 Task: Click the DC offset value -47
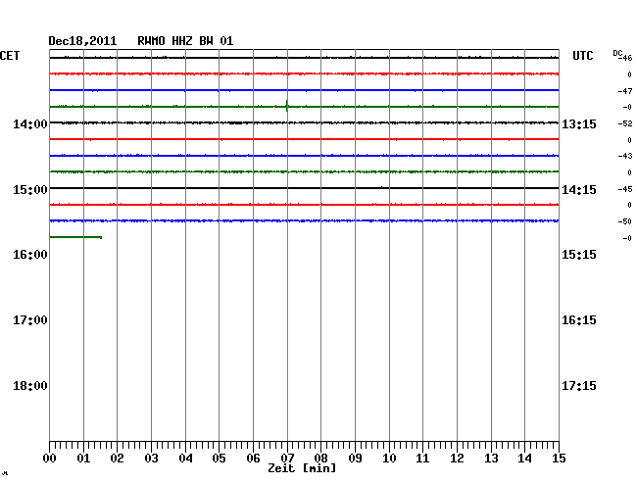click(625, 91)
